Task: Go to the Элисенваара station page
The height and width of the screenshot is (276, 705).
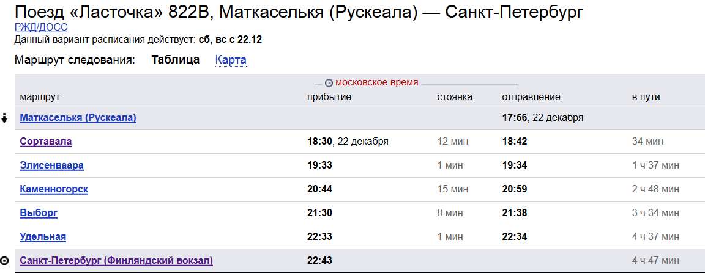Action: [51, 165]
